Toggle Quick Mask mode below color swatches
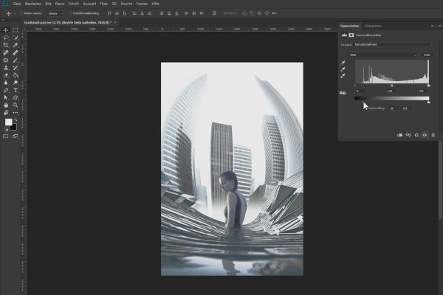This screenshot has width=443, height=295. (6, 136)
